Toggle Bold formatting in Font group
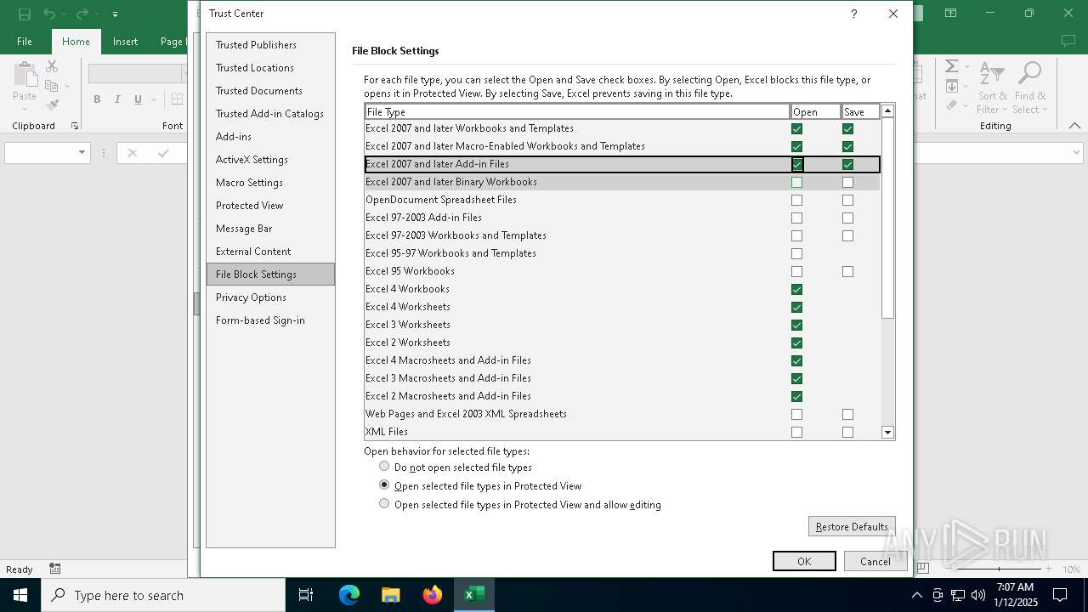The image size is (1088, 612). pyautogui.click(x=97, y=99)
